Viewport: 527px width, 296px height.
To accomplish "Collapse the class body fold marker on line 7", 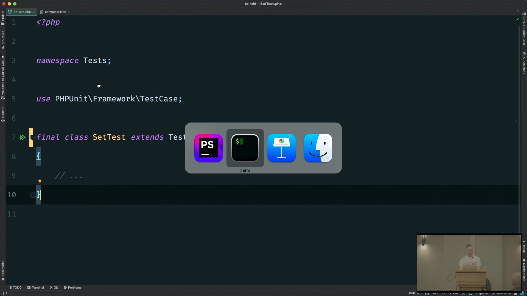I will click(x=33, y=137).
